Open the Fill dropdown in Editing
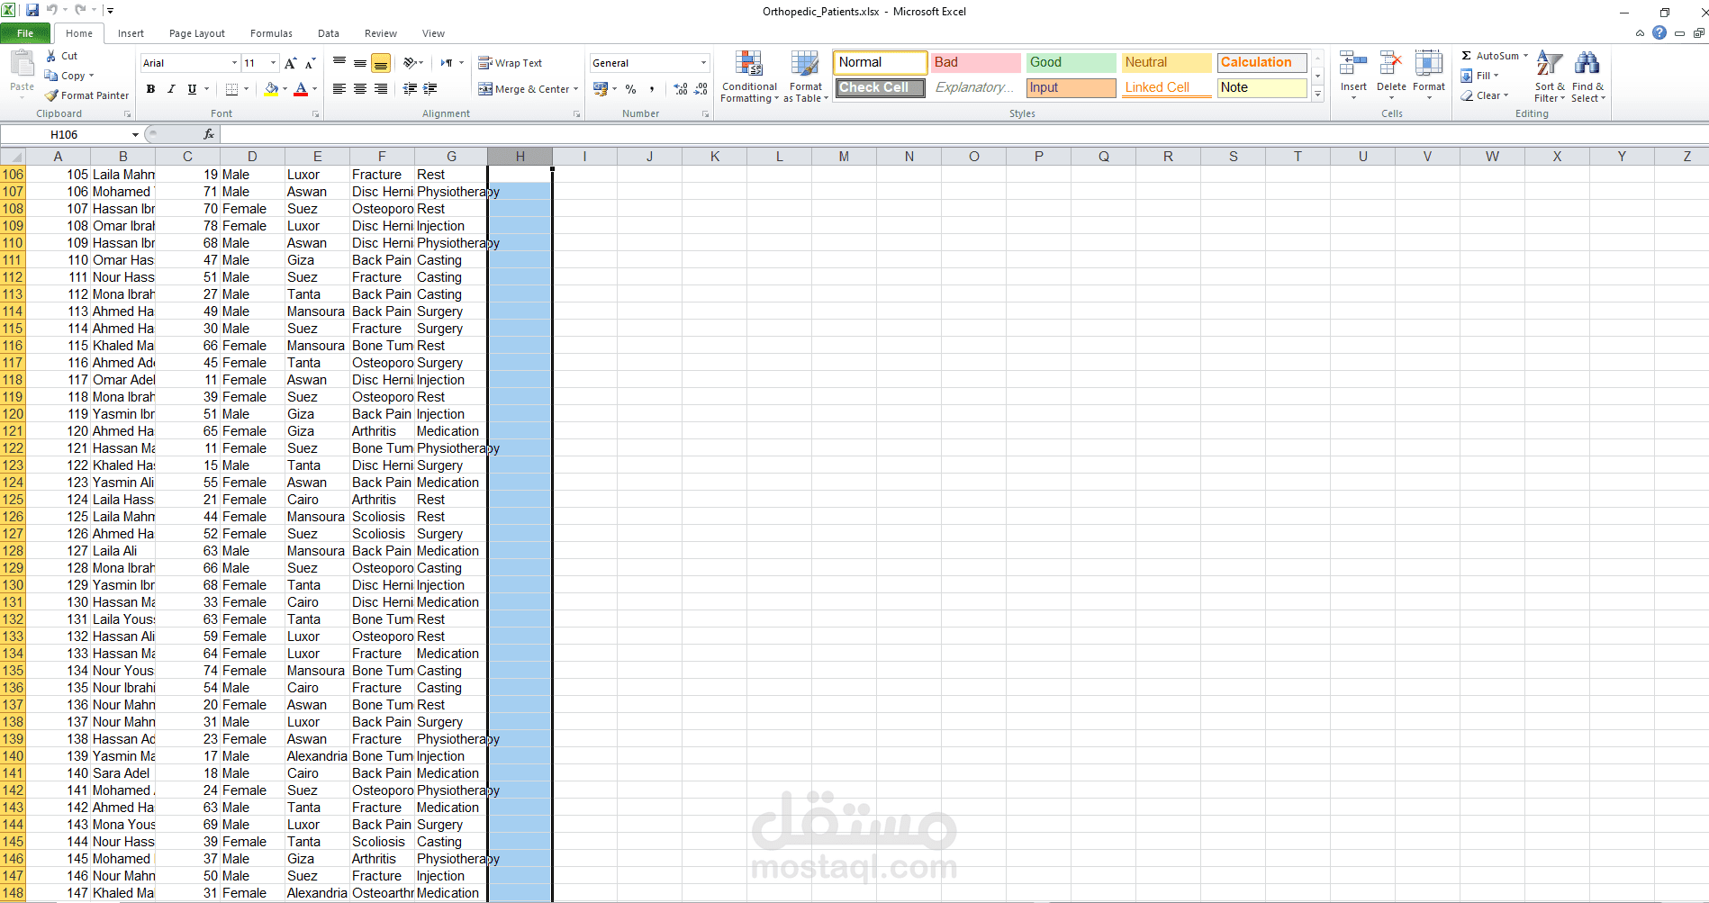The width and height of the screenshot is (1709, 903). point(1479,76)
